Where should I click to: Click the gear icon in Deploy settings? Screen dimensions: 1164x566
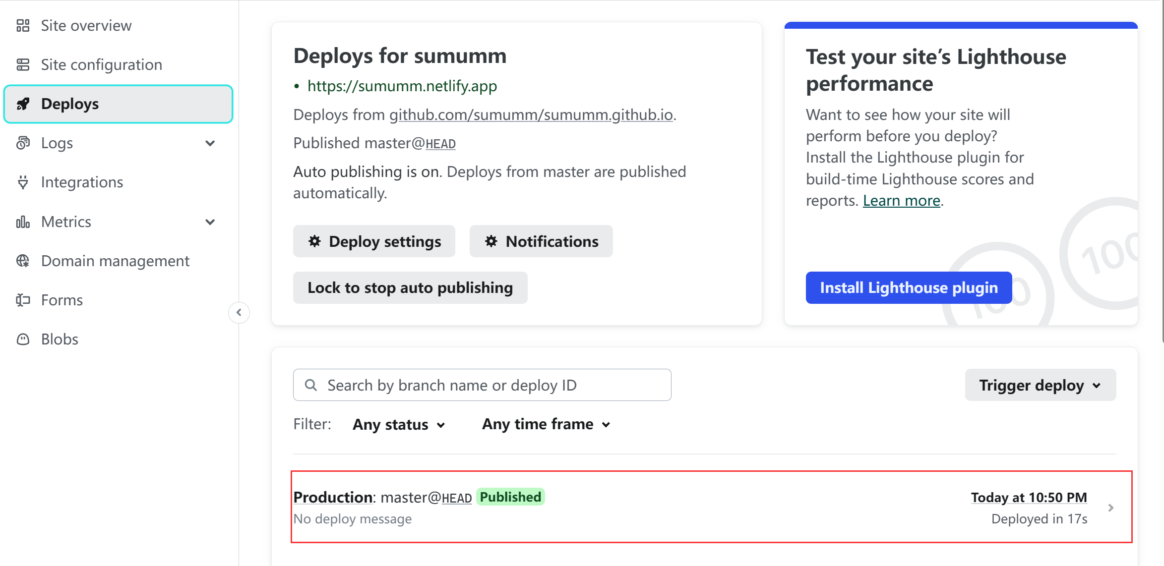(314, 241)
